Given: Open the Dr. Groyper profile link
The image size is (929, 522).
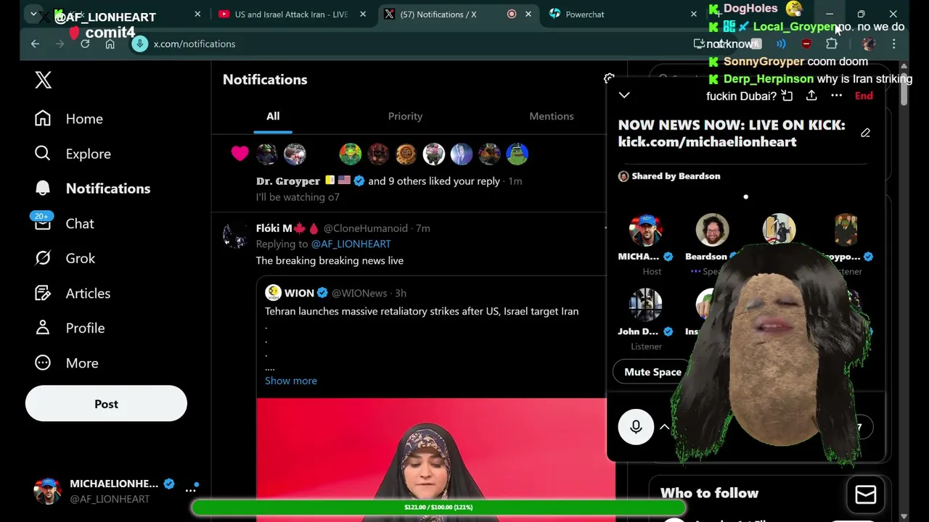Looking at the screenshot, I should coord(288,181).
